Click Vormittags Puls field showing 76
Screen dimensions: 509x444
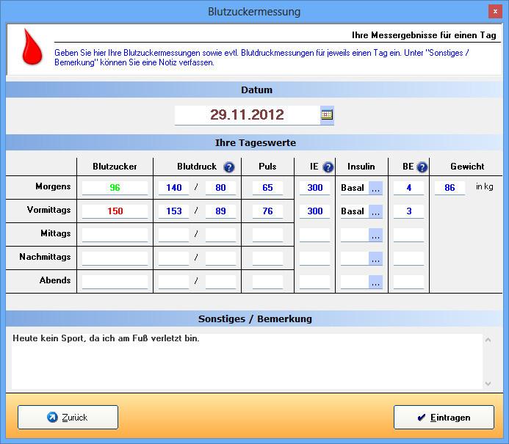click(268, 211)
